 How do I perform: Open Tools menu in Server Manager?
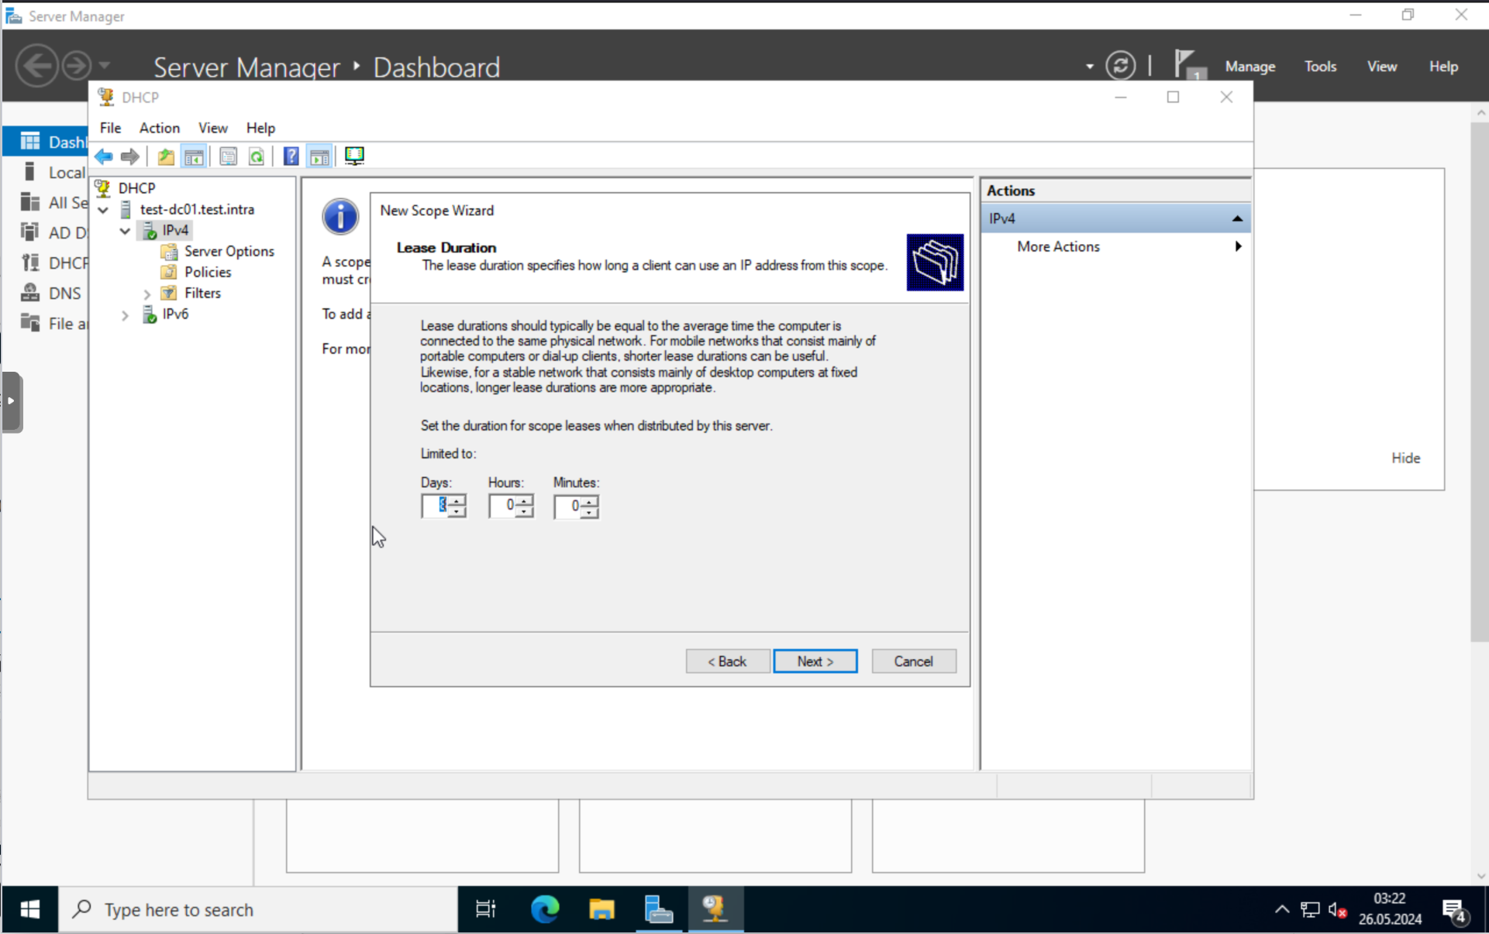(1320, 67)
